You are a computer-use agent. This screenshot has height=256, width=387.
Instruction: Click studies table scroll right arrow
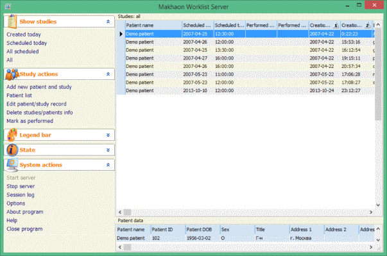pos(371,212)
